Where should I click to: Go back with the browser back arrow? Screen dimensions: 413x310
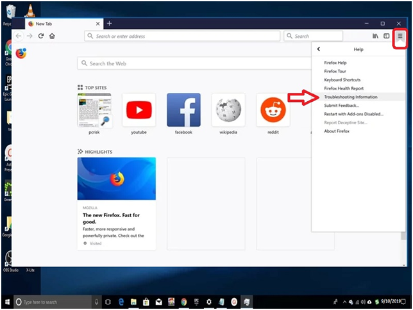pos(19,36)
